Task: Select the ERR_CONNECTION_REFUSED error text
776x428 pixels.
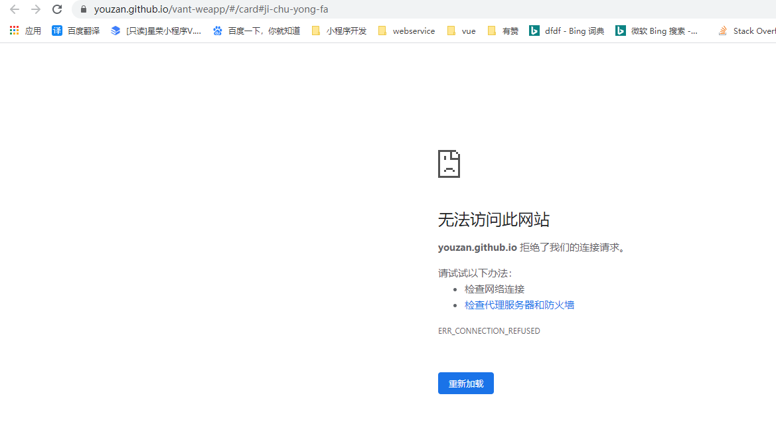Action: click(489, 330)
